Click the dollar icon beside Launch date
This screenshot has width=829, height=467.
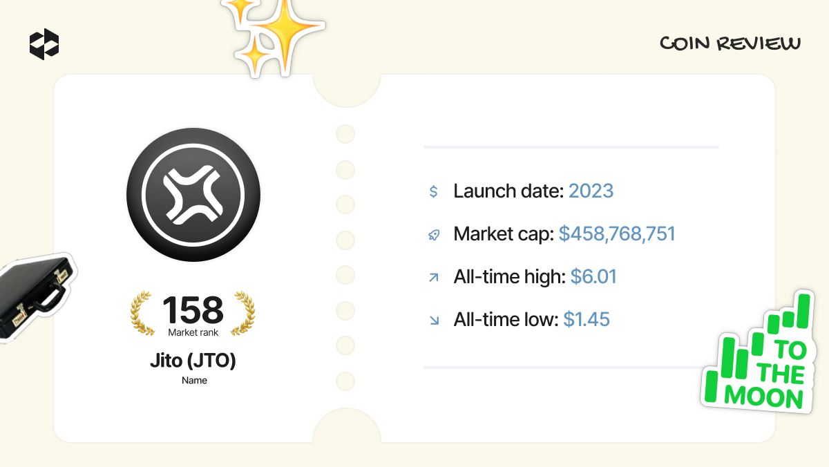pos(433,192)
